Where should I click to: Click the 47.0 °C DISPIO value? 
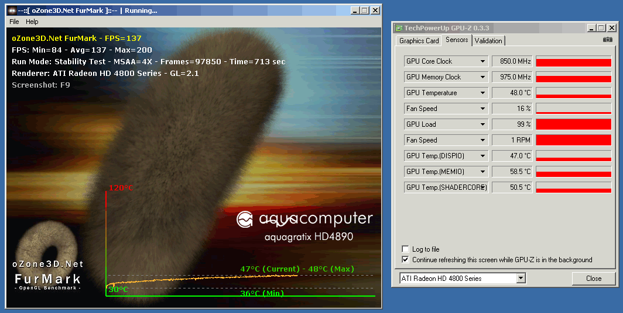point(512,156)
